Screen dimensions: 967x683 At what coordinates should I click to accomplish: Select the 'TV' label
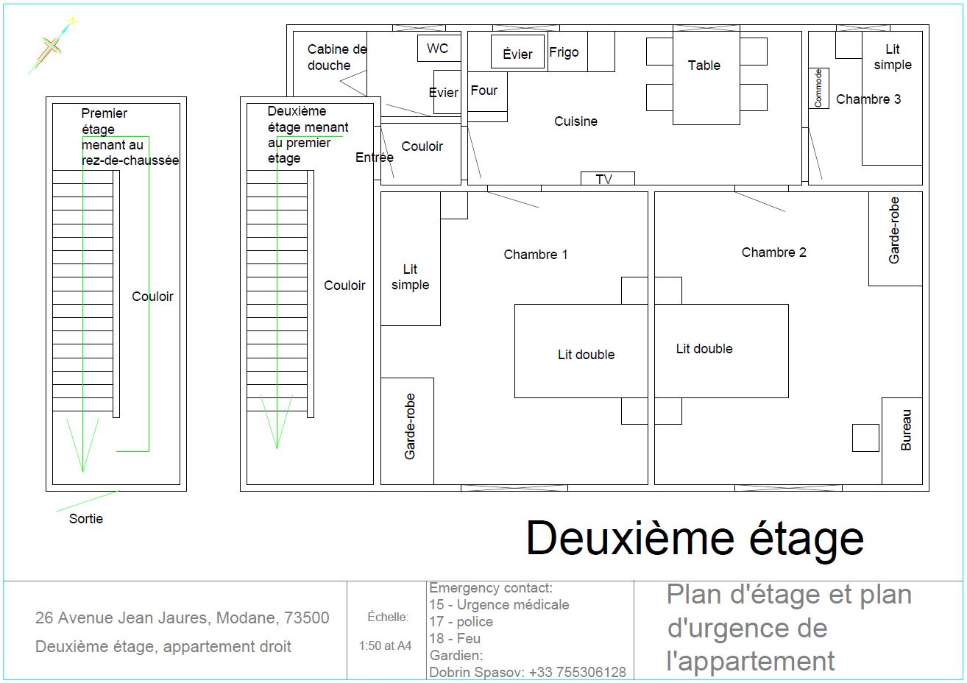click(x=603, y=179)
